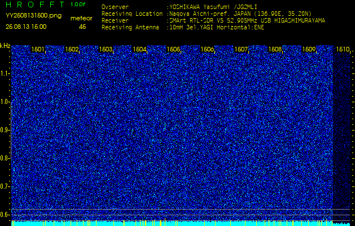355x226 pixels.
Task: Select the Nagoya Aichi-pref. JAPAN location text
Action: click(240, 14)
